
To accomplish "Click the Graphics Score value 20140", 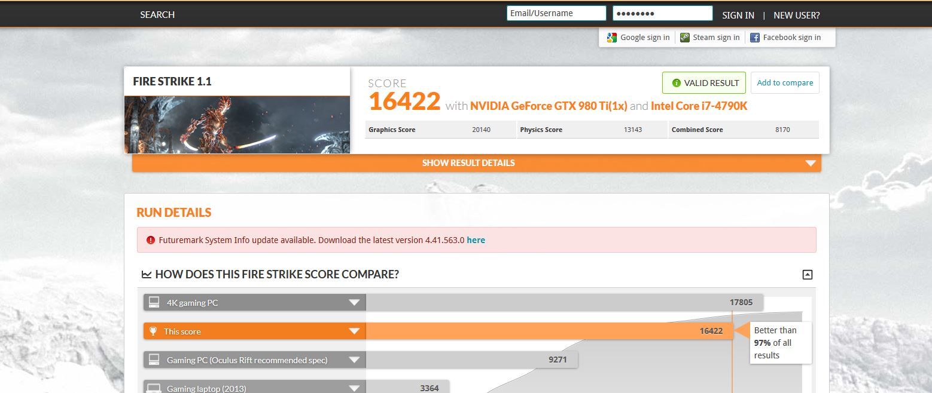I will (x=481, y=130).
